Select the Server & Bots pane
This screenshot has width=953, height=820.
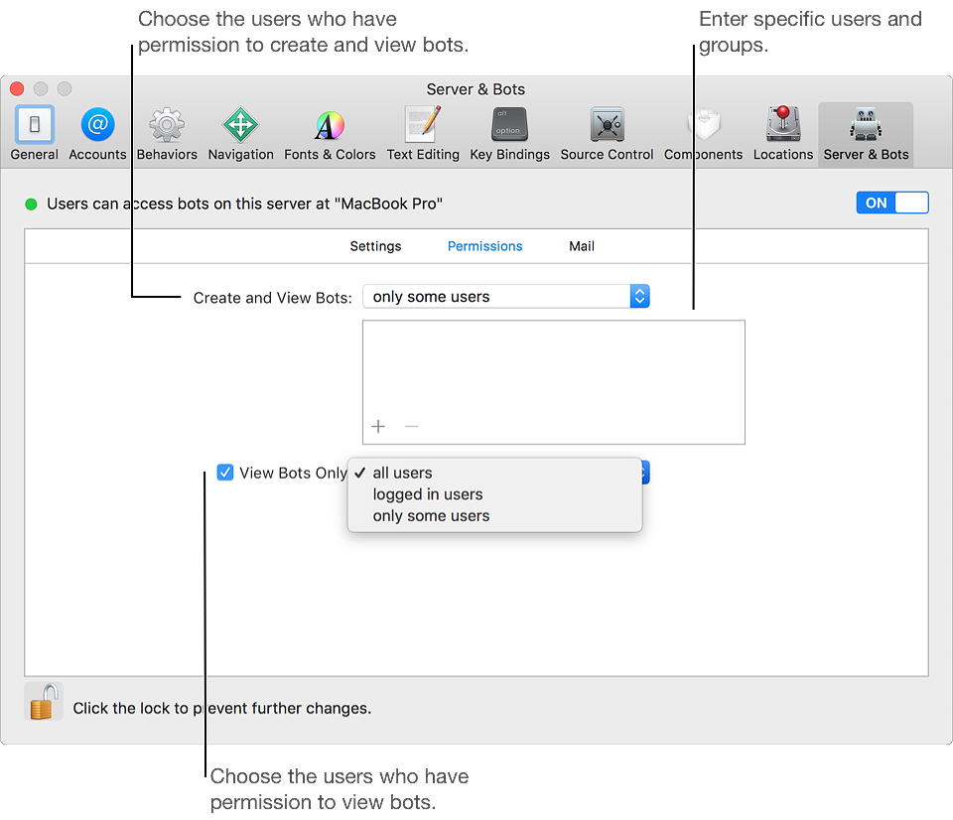tap(866, 133)
